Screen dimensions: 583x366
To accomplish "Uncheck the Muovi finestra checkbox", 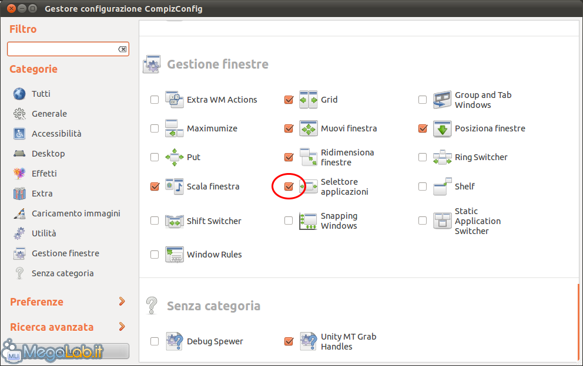I will 289,128.
